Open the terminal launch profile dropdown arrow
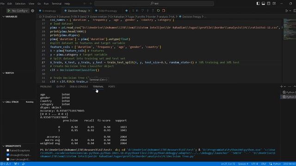Image resolution: width=296 pixels, height=166 pixels. [285, 86]
